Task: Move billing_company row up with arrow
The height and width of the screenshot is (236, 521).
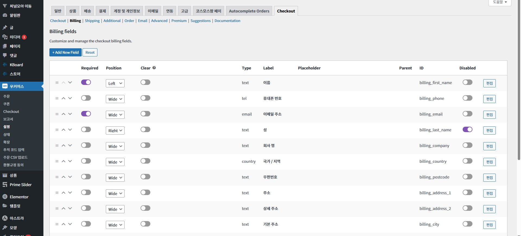Action: tap(63, 146)
